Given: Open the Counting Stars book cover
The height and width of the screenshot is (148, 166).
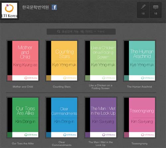Looking at the screenshot, I should 62,61.
